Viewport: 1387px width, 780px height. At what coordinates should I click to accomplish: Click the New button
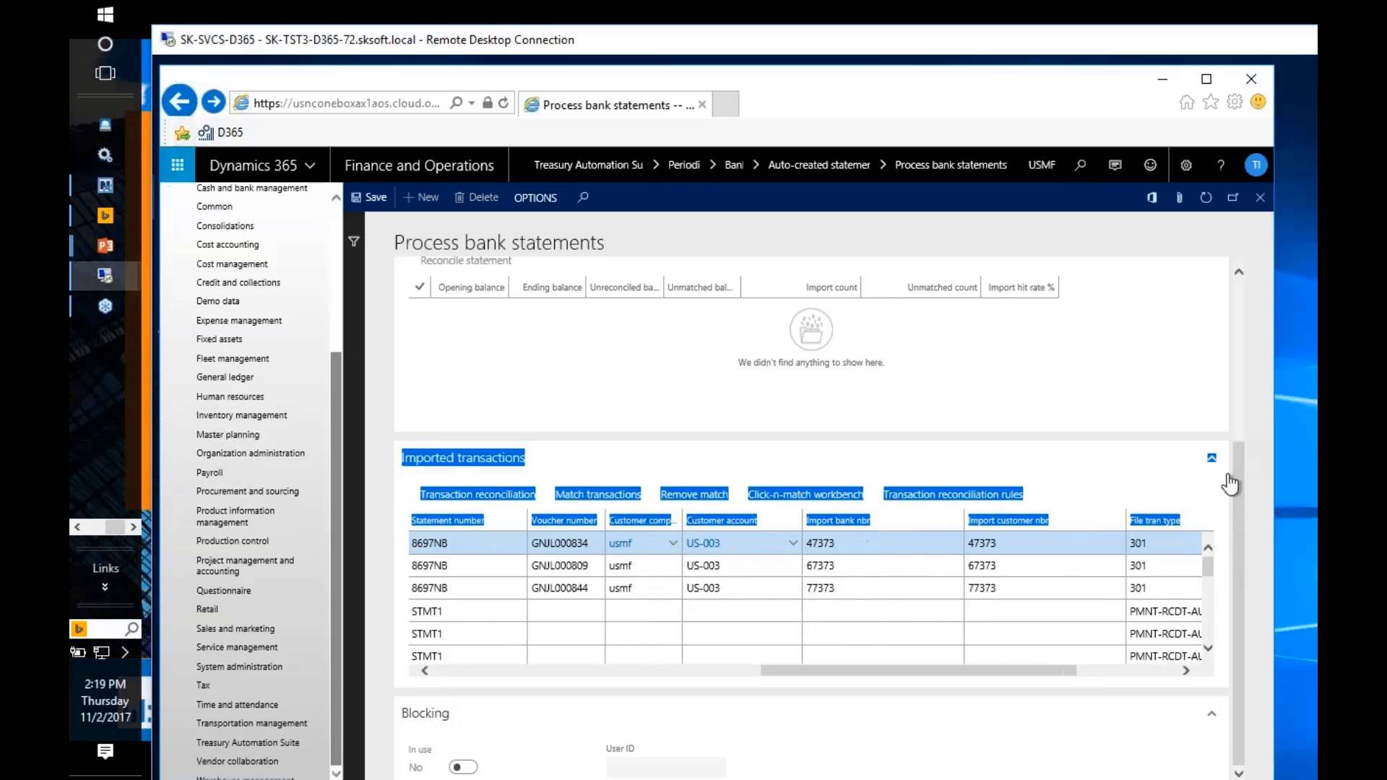(421, 197)
